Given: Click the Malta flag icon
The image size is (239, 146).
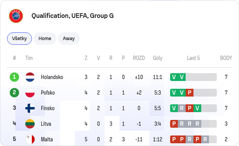Looking at the screenshot, I should pyautogui.click(x=30, y=139).
